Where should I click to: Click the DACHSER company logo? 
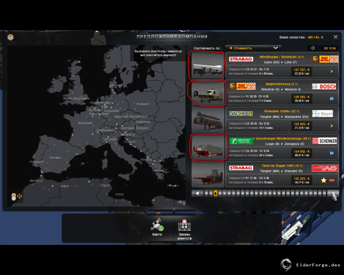pyautogui.click(x=241, y=113)
